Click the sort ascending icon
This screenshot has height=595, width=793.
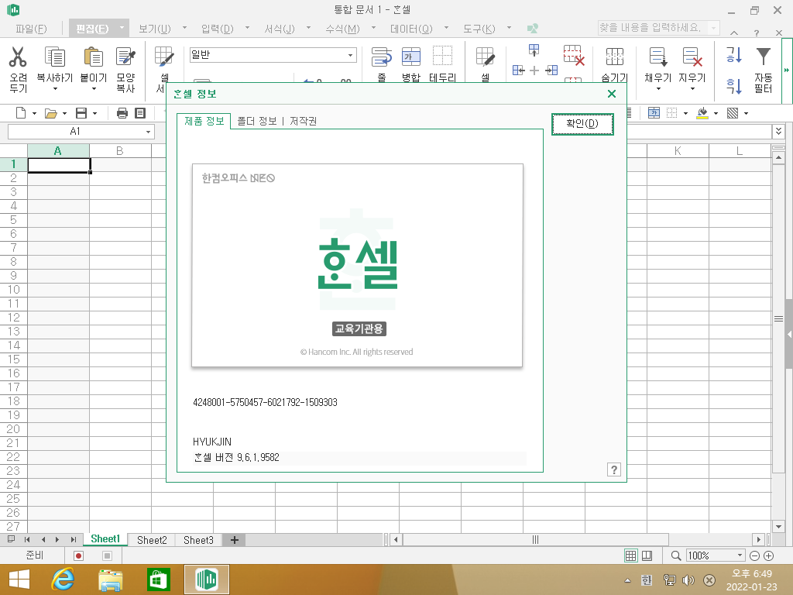(x=734, y=54)
